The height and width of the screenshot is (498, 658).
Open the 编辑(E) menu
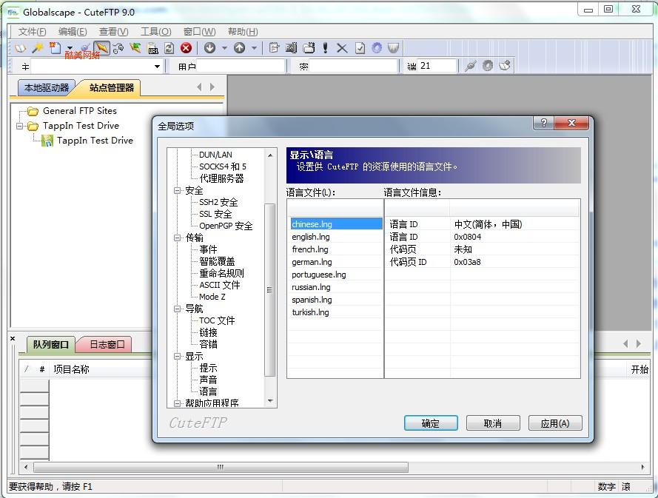click(73, 32)
